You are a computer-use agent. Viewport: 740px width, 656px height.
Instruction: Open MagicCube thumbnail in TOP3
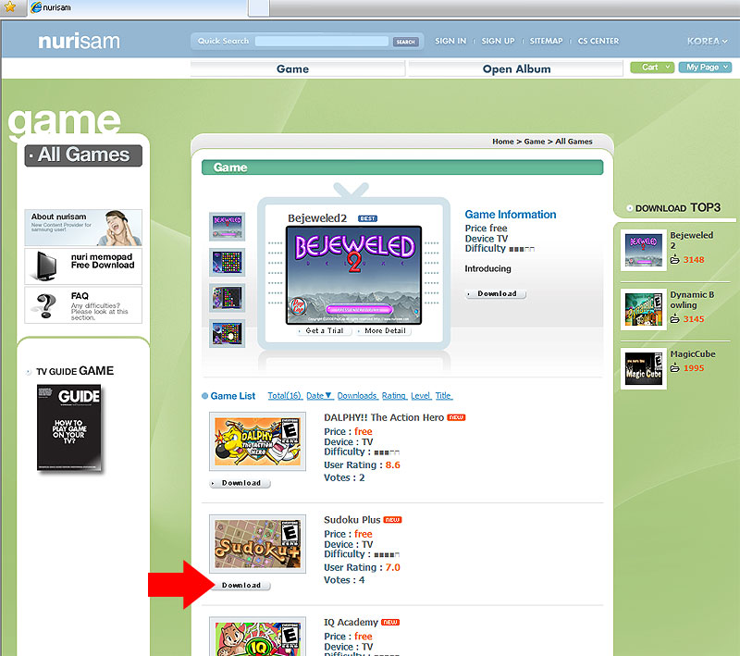(643, 368)
